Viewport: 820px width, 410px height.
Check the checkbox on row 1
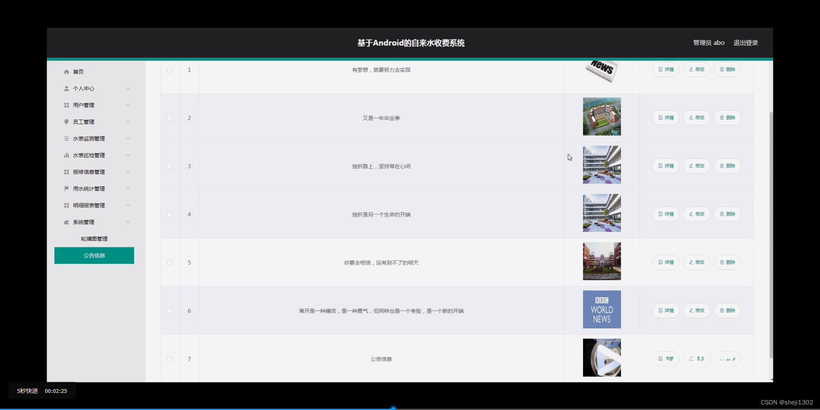(170, 70)
